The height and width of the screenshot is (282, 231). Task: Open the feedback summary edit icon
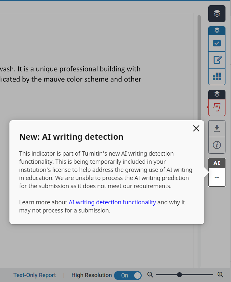tap(217, 60)
